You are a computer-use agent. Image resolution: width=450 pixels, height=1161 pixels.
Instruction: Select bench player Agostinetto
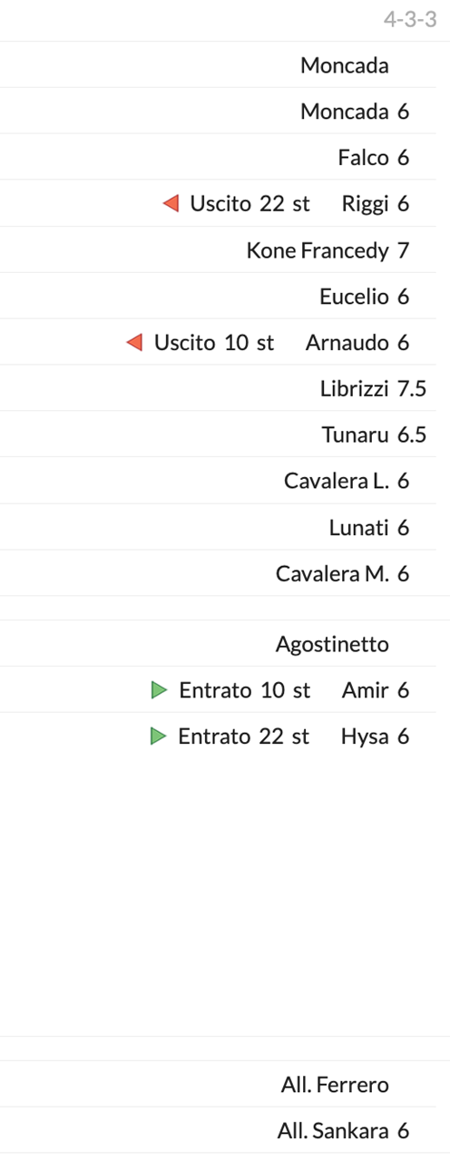click(332, 645)
